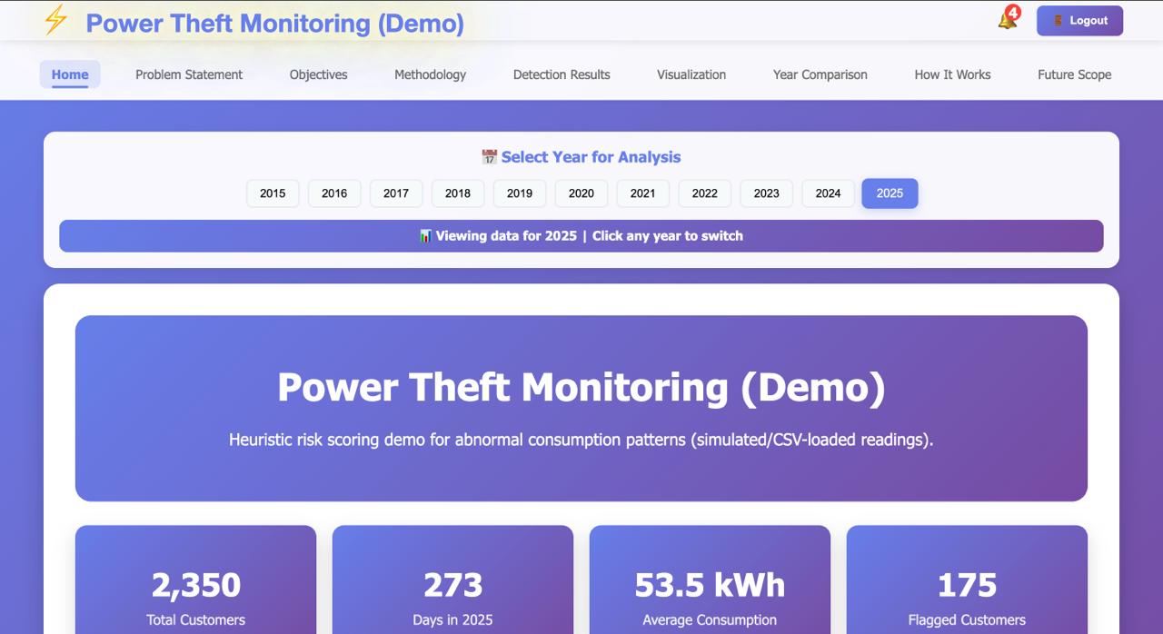Screen dimensions: 1163x634
Task: Choose the 2017 year button
Action: 396,193
